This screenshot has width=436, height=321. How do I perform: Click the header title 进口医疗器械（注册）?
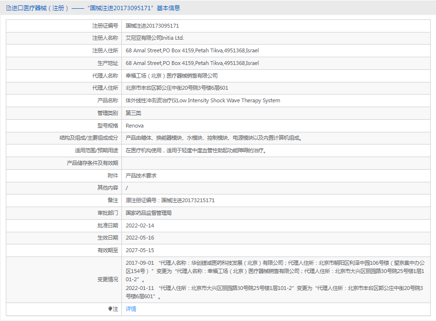pos(40,8)
